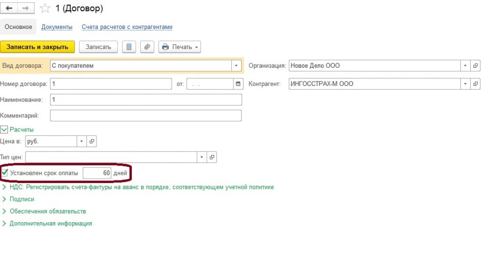Open the Организация record with open icon

click(x=475, y=66)
